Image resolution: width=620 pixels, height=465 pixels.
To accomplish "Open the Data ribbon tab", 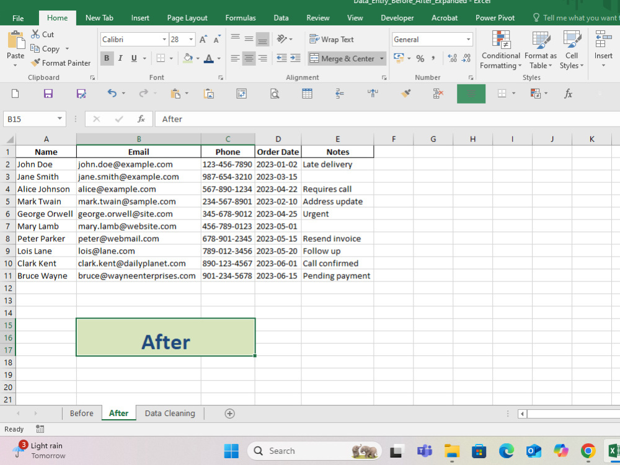I will tap(281, 18).
